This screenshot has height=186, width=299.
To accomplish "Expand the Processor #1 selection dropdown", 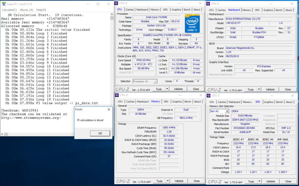I will tap(155, 81).
